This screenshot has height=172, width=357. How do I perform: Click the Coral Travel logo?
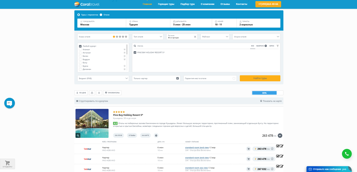(87, 4)
